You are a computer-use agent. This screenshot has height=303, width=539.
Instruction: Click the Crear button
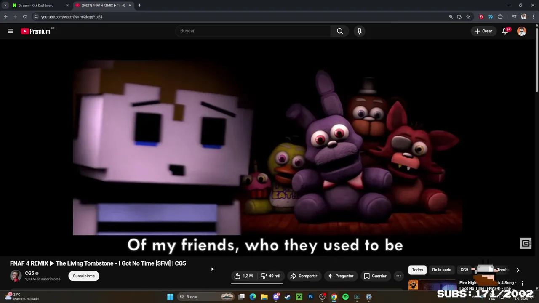pyautogui.click(x=483, y=31)
